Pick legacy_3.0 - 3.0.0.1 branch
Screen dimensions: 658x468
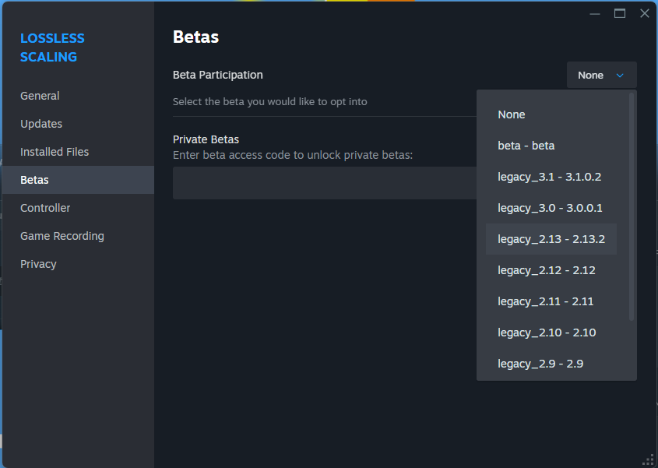pyautogui.click(x=551, y=208)
